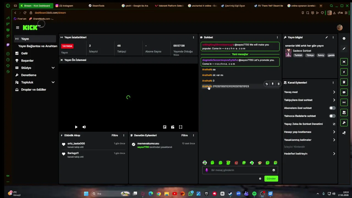Open Takipçilere özel sohbet chevron
The height and width of the screenshot is (198, 352).
334,100
